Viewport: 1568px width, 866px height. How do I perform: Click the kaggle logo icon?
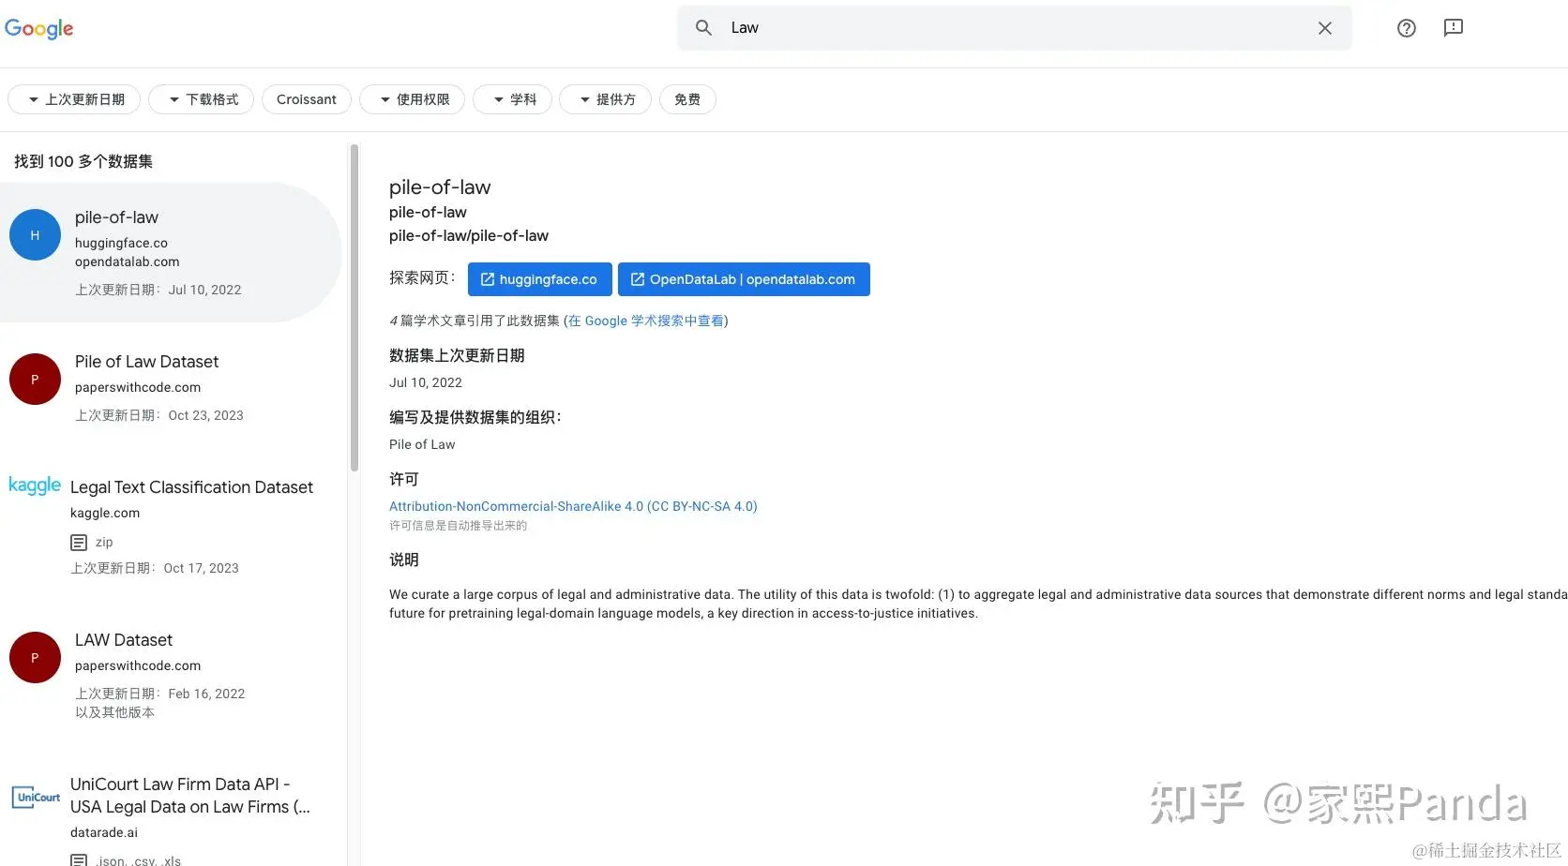(35, 485)
